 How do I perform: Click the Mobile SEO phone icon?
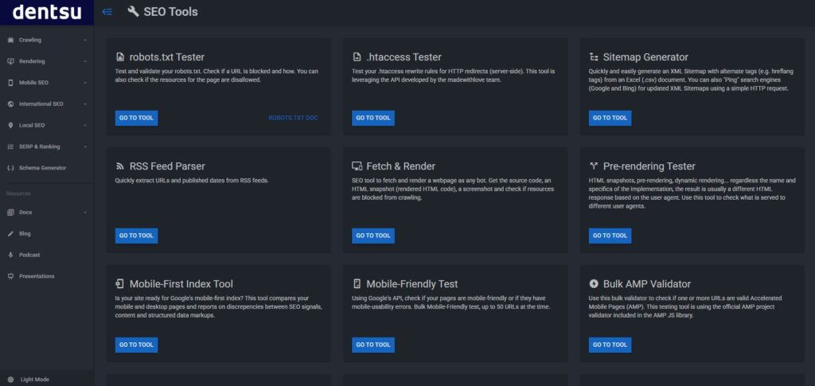(11, 83)
